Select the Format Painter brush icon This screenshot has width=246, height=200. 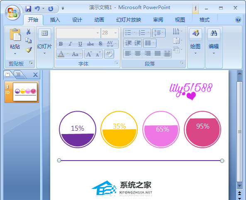click(29, 50)
